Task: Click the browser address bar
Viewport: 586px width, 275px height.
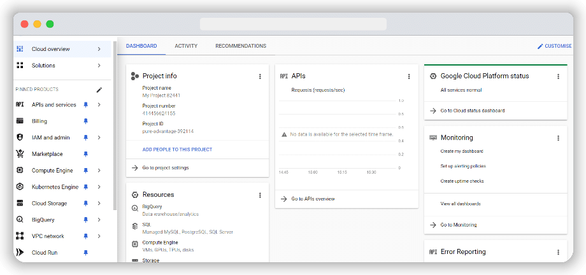Action: [293, 24]
